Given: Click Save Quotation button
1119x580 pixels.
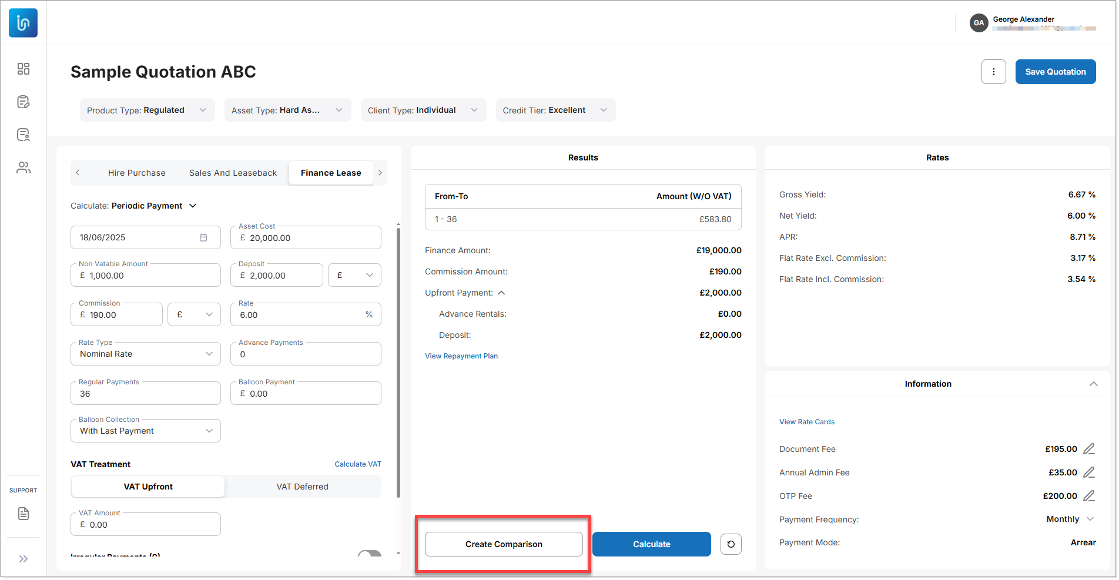Looking at the screenshot, I should point(1056,72).
